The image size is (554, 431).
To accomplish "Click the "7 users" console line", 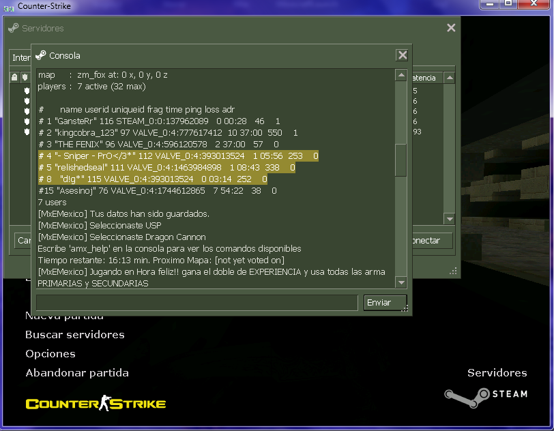I will [x=52, y=203].
